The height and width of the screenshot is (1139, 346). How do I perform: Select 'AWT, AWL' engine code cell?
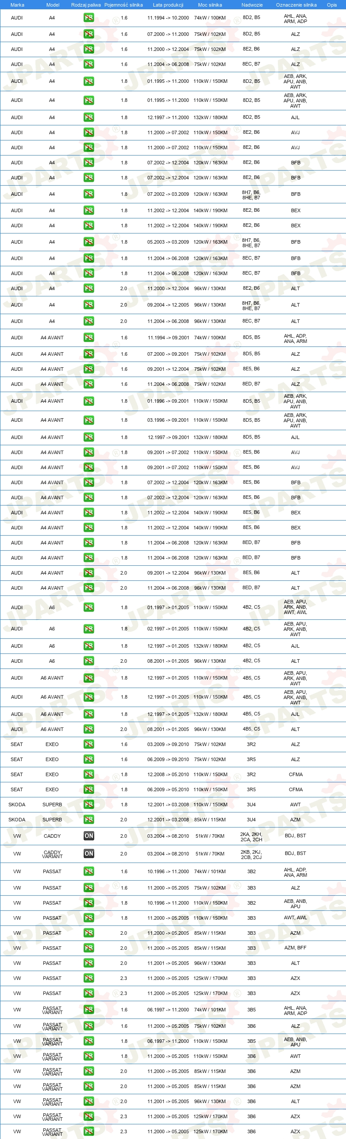[296, 918]
